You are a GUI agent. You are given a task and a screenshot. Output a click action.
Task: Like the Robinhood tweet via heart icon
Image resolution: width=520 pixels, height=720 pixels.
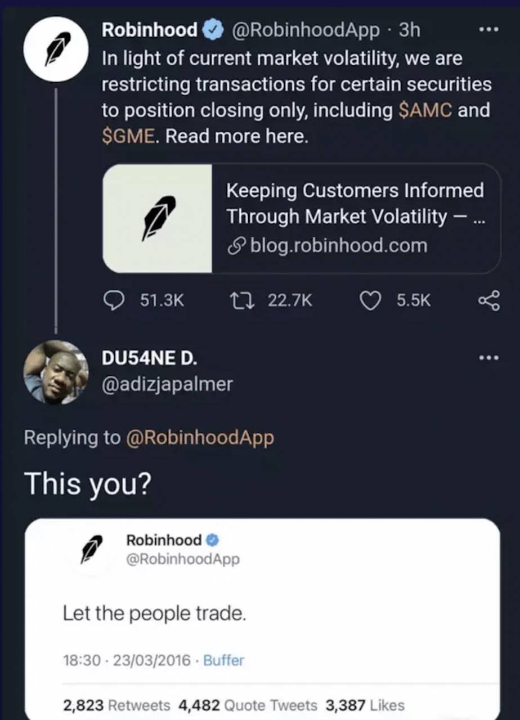[370, 300]
